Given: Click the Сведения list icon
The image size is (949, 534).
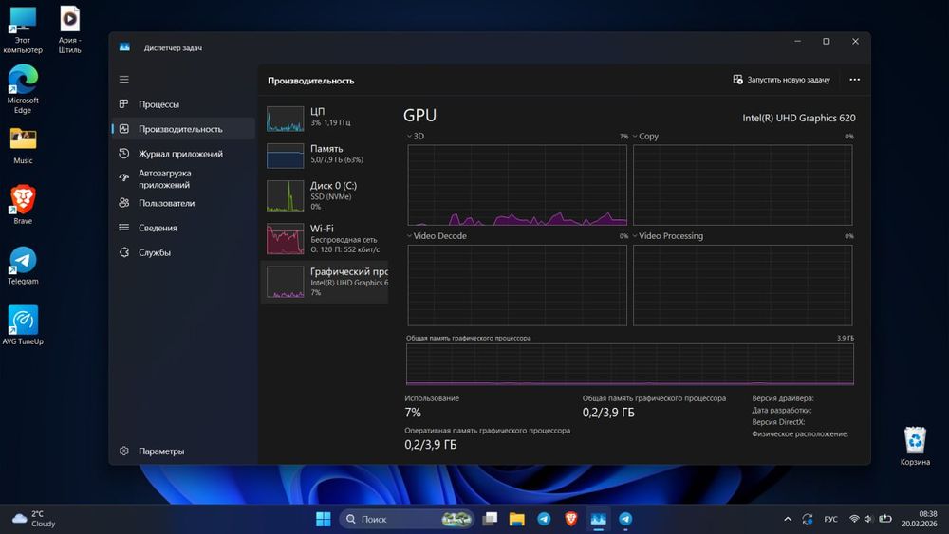Looking at the screenshot, I should tap(124, 228).
